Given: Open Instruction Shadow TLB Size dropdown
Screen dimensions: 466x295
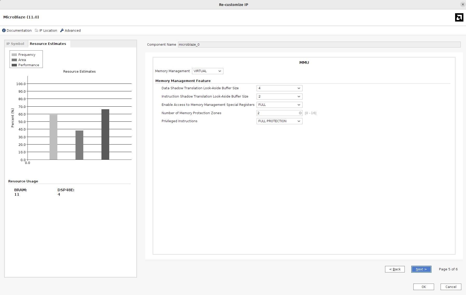Looking at the screenshot, I should click(x=279, y=97).
